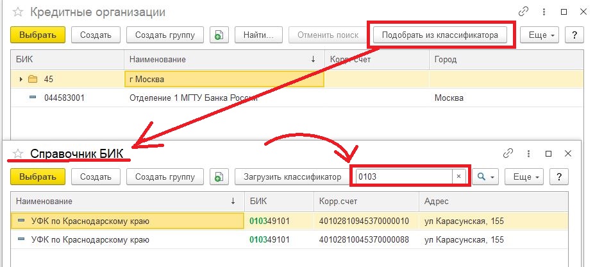Image resolution: width=595 pixels, height=267 pixels.
Task: Click the Отменить поиск button
Action: coord(328,35)
